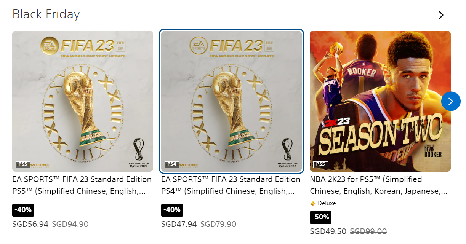This screenshot has height=244, width=466.
Task: Open the Black Friday section chevron arrow
Action: (x=441, y=15)
